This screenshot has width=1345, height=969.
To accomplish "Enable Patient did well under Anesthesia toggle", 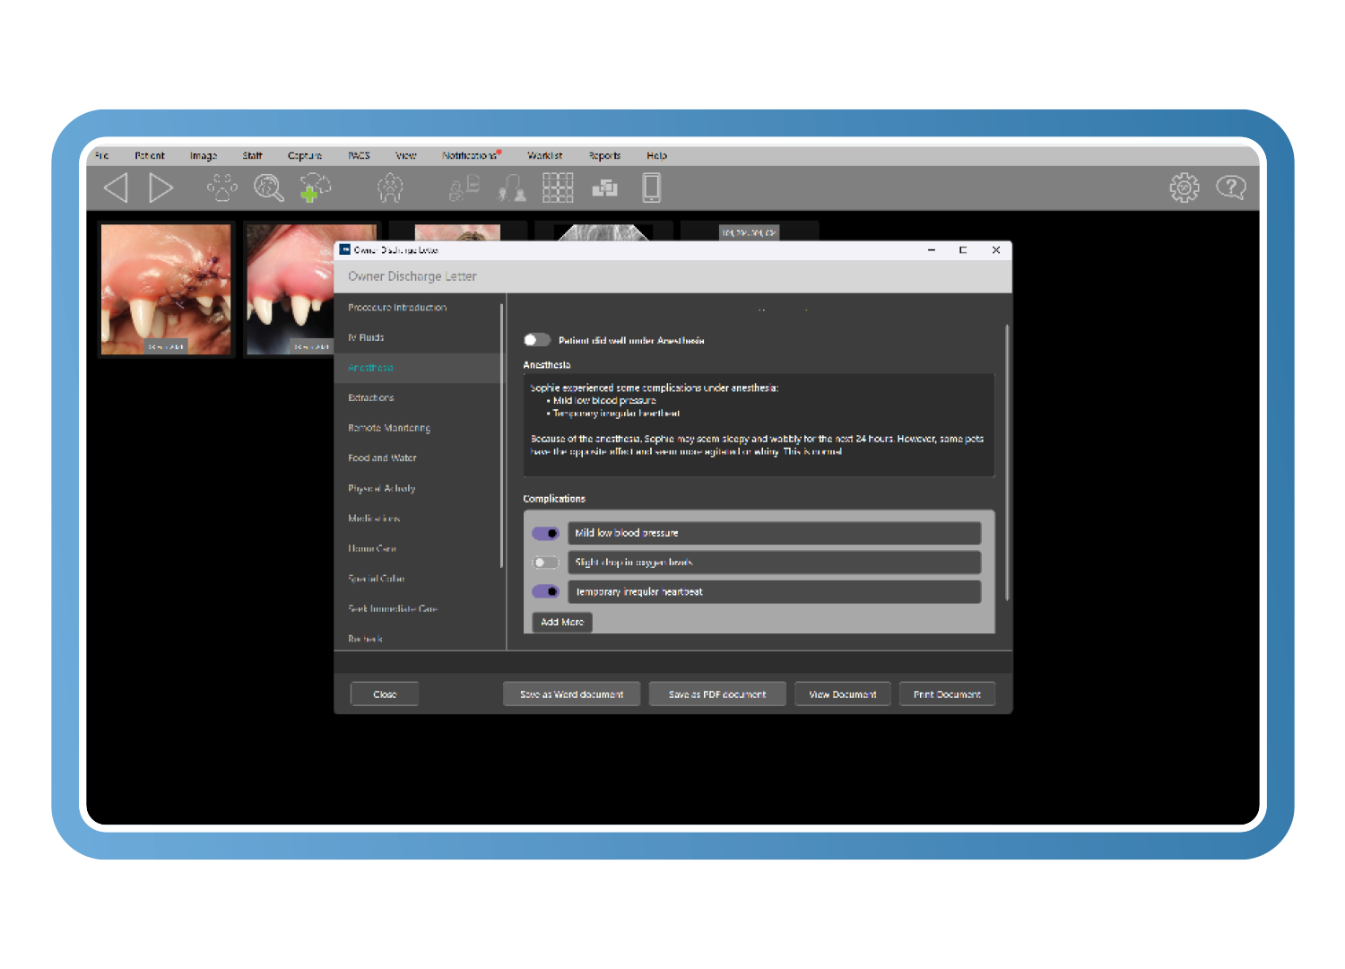I will (x=537, y=340).
